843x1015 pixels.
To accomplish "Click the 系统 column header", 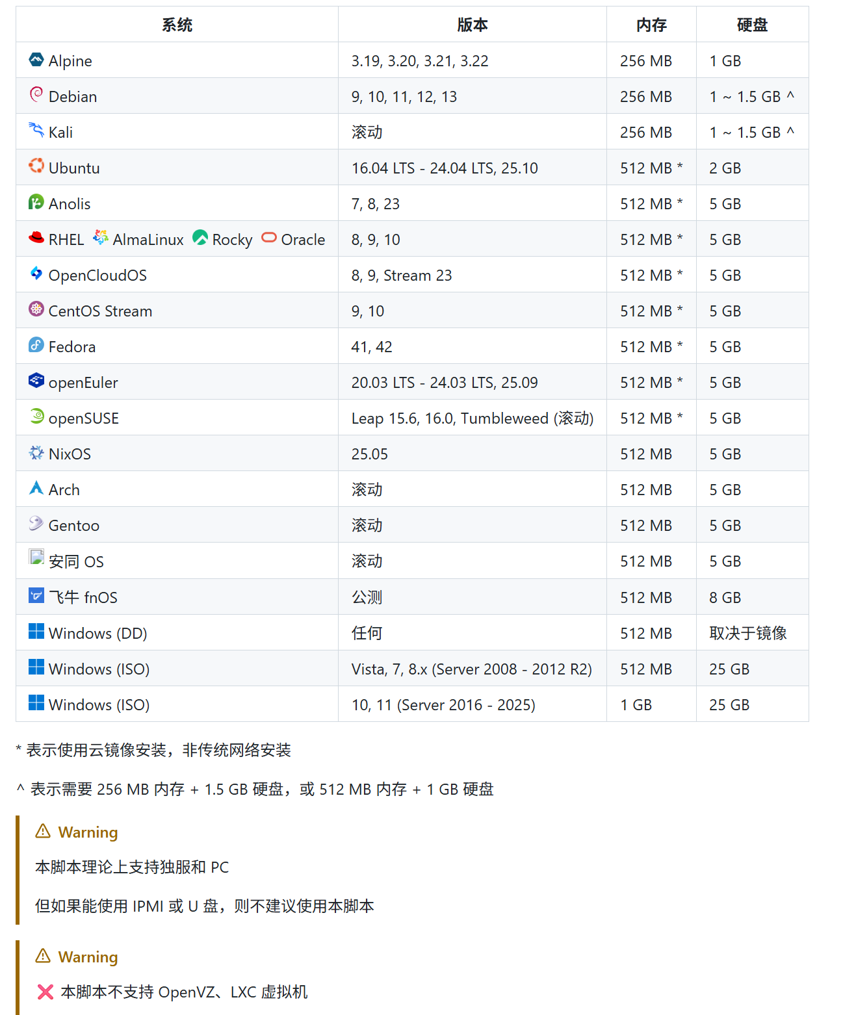I will point(177,25).
